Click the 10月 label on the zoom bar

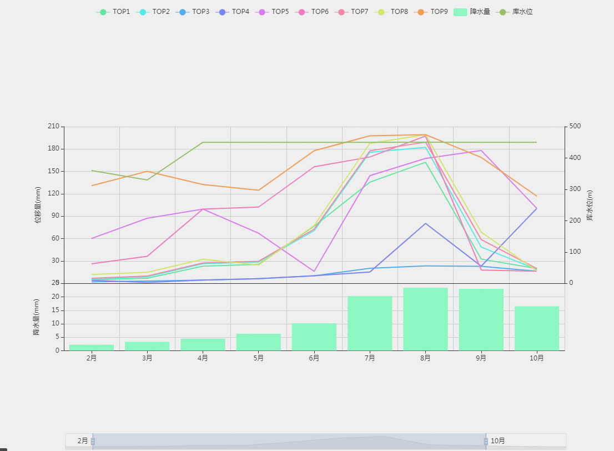(x=497, y=440)
